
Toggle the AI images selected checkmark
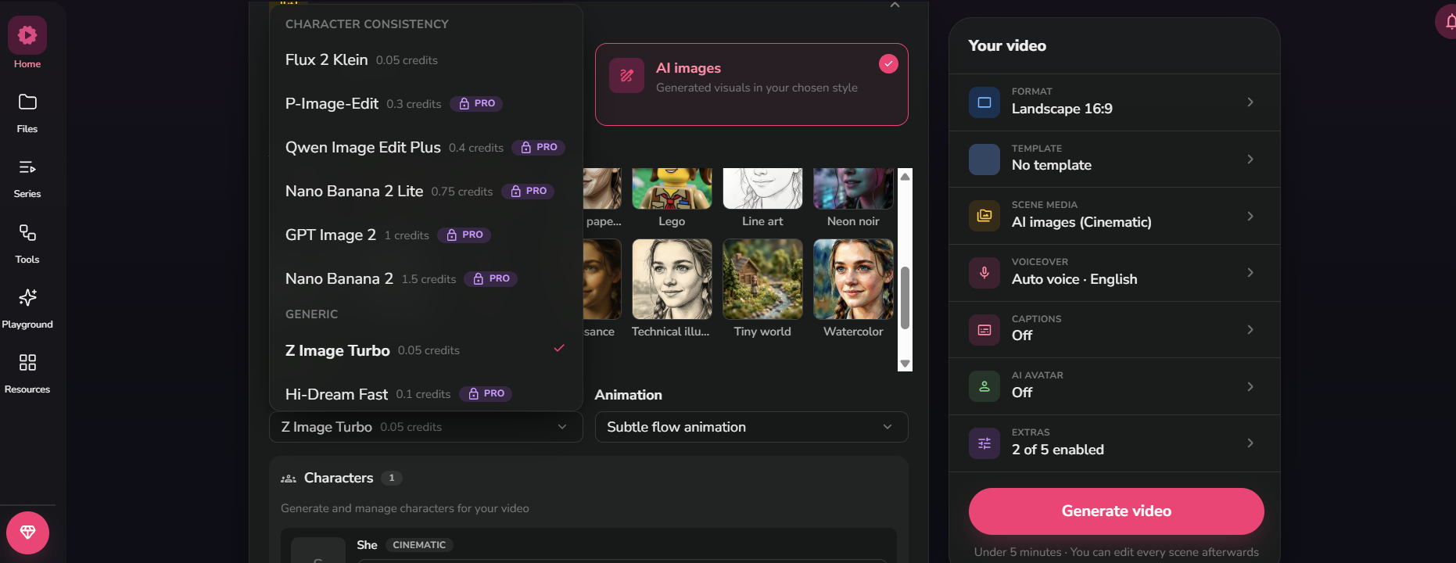pos(888,63)
